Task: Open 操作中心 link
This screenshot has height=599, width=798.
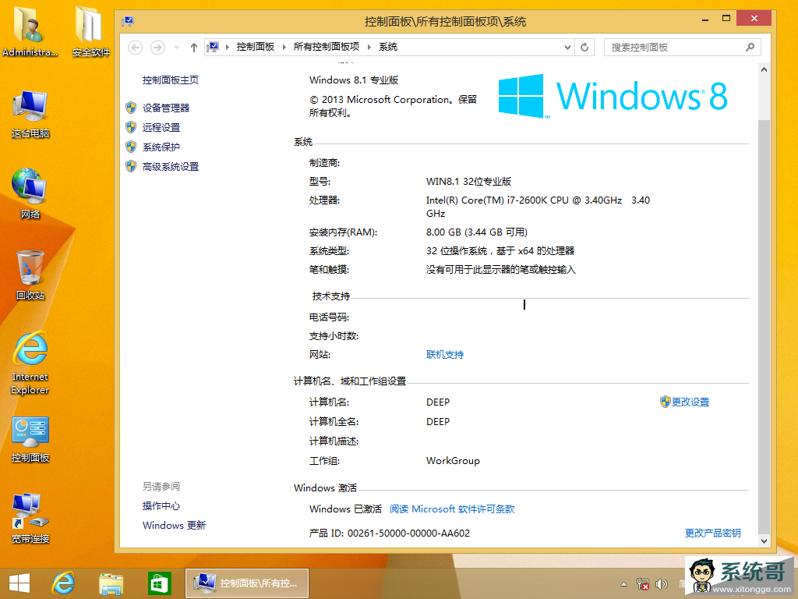Action: tap(161, 505)
